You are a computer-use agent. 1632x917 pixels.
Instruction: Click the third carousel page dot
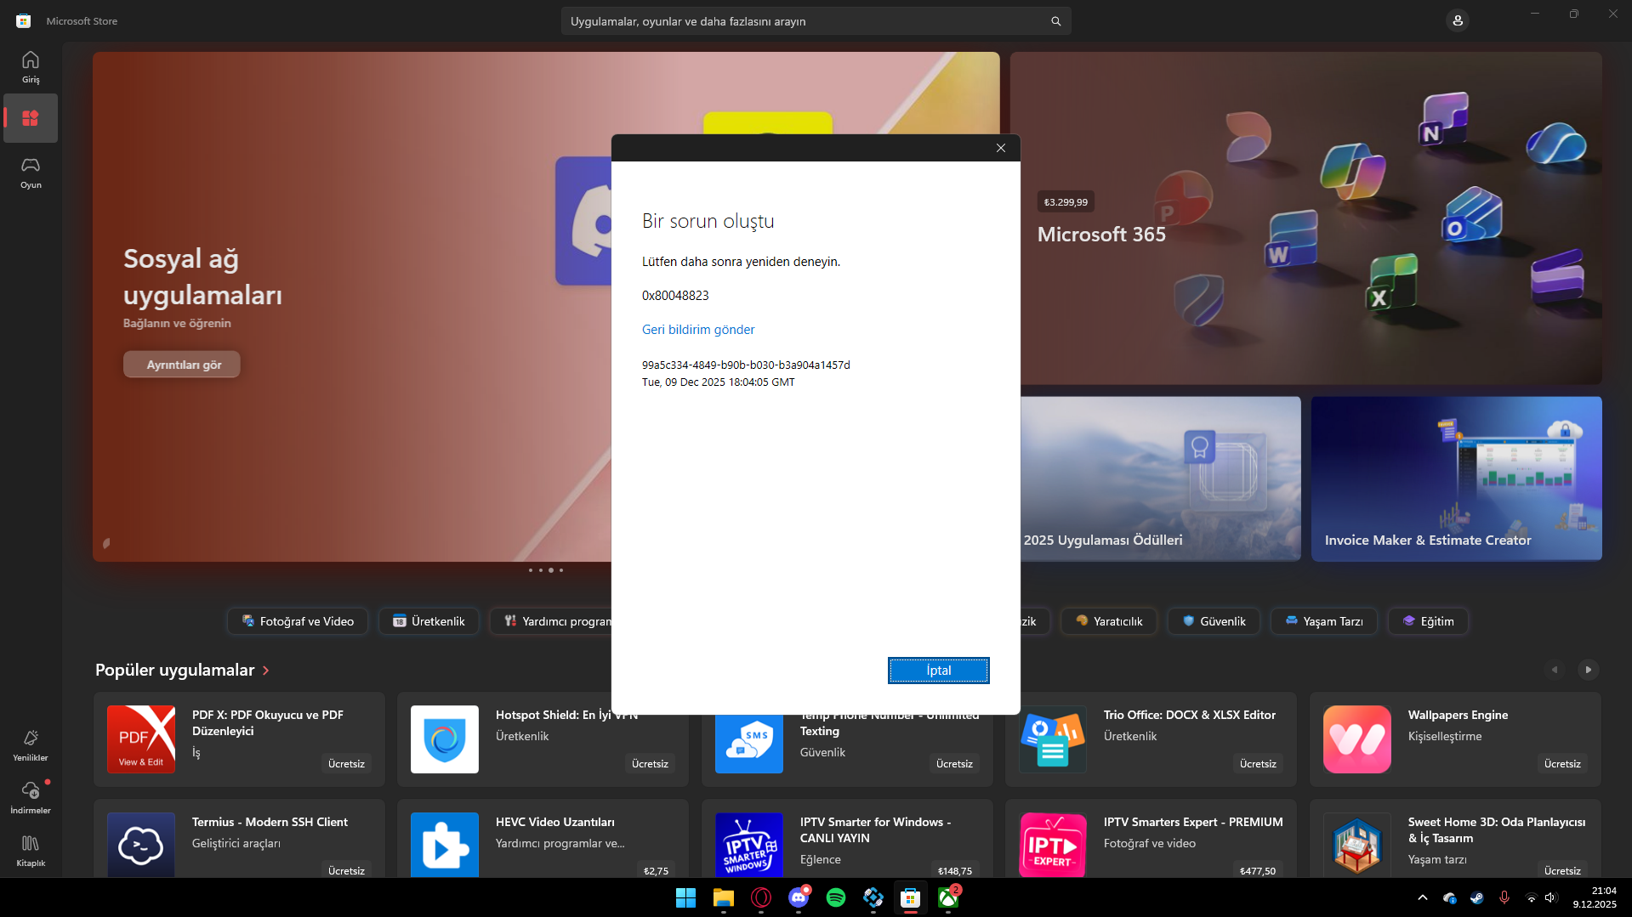click(551, 570)
